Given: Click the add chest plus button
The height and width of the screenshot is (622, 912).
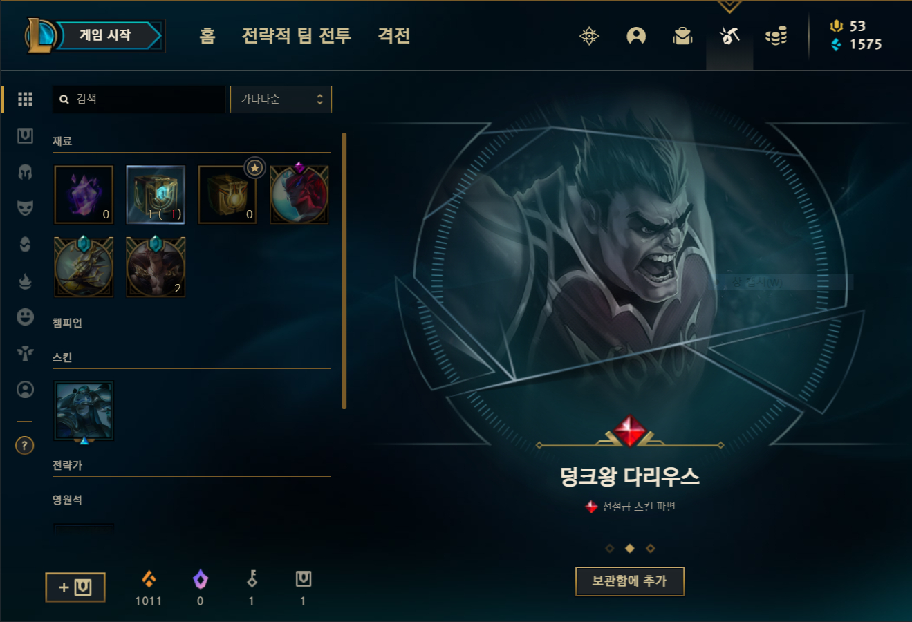Looking at the screenshot, I should pos(75,587).
